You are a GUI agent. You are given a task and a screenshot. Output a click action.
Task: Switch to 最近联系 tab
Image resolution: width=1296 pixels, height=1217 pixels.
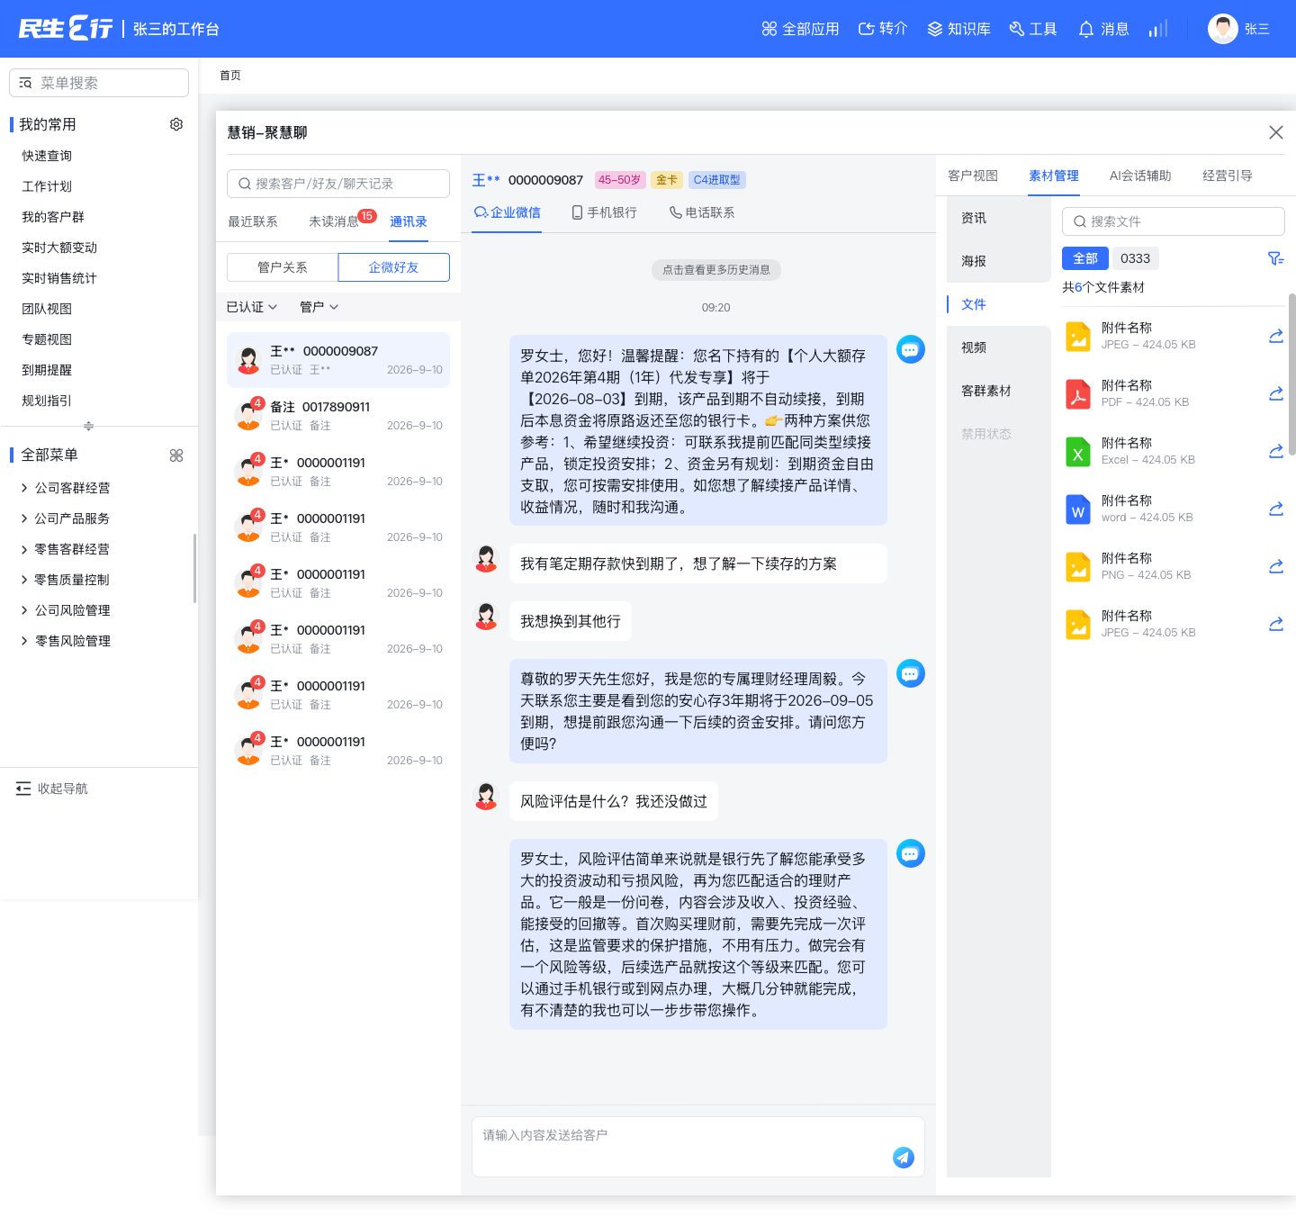click(253, 221)
